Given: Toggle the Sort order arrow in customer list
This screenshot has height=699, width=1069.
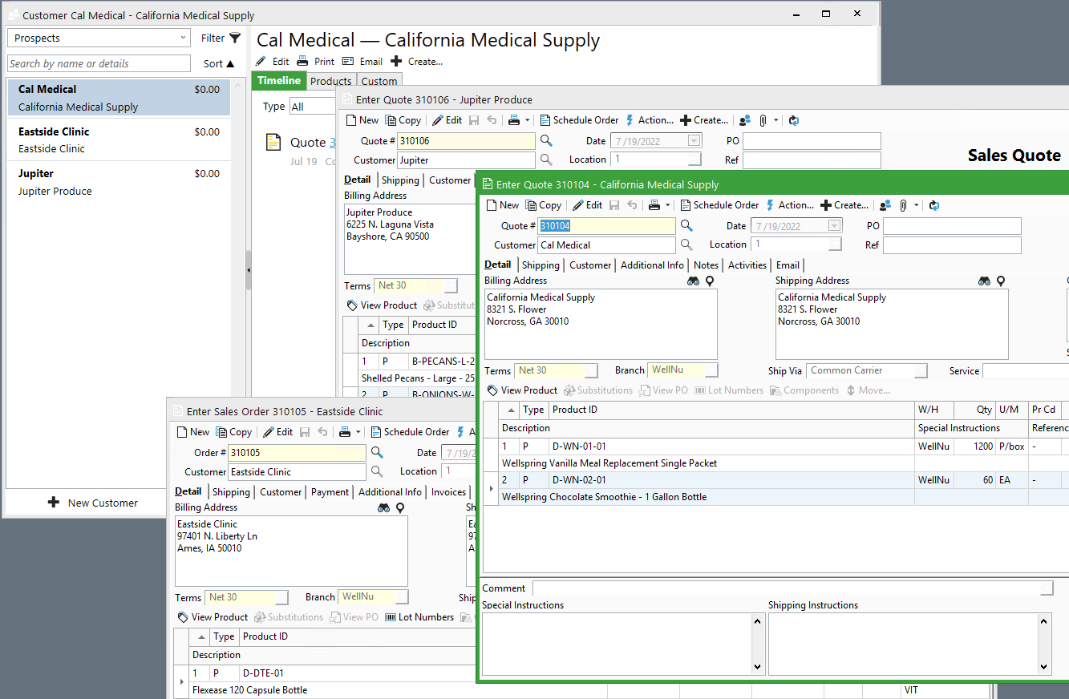Looking at the screenshot, I should (230, 64).
